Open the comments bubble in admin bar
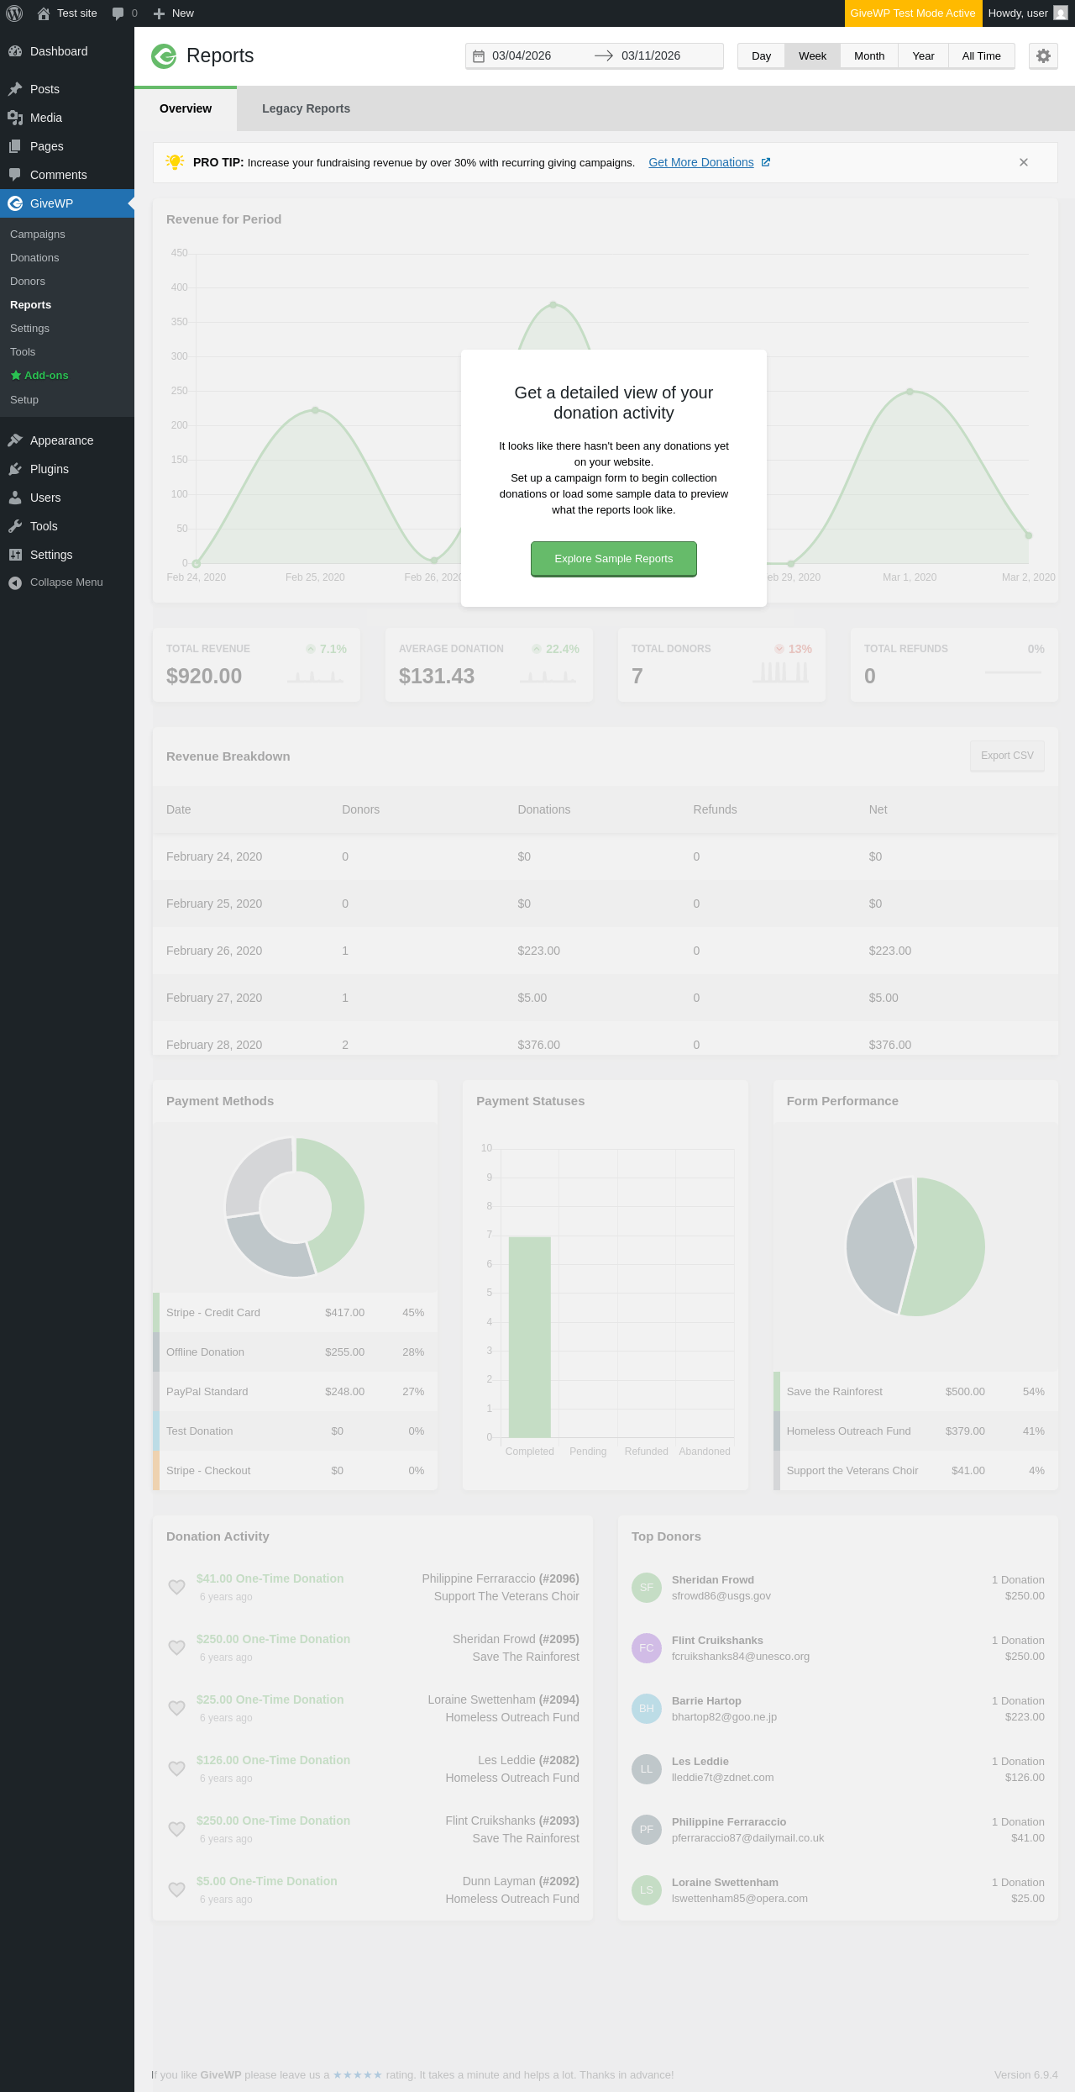 pyautogui.click(x=124, y=13)
